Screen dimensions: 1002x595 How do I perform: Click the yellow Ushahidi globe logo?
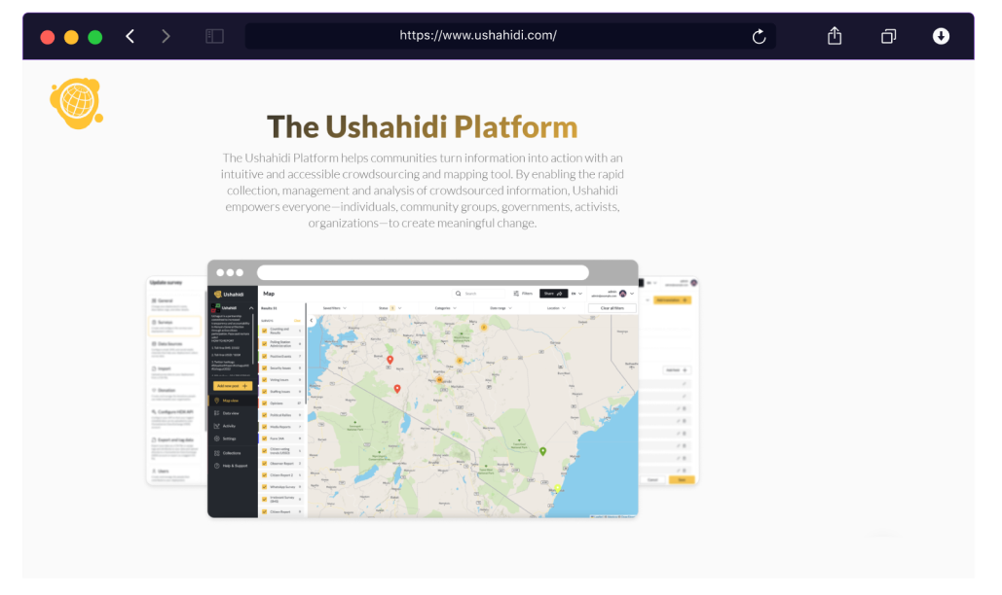(x=76, y=103)
